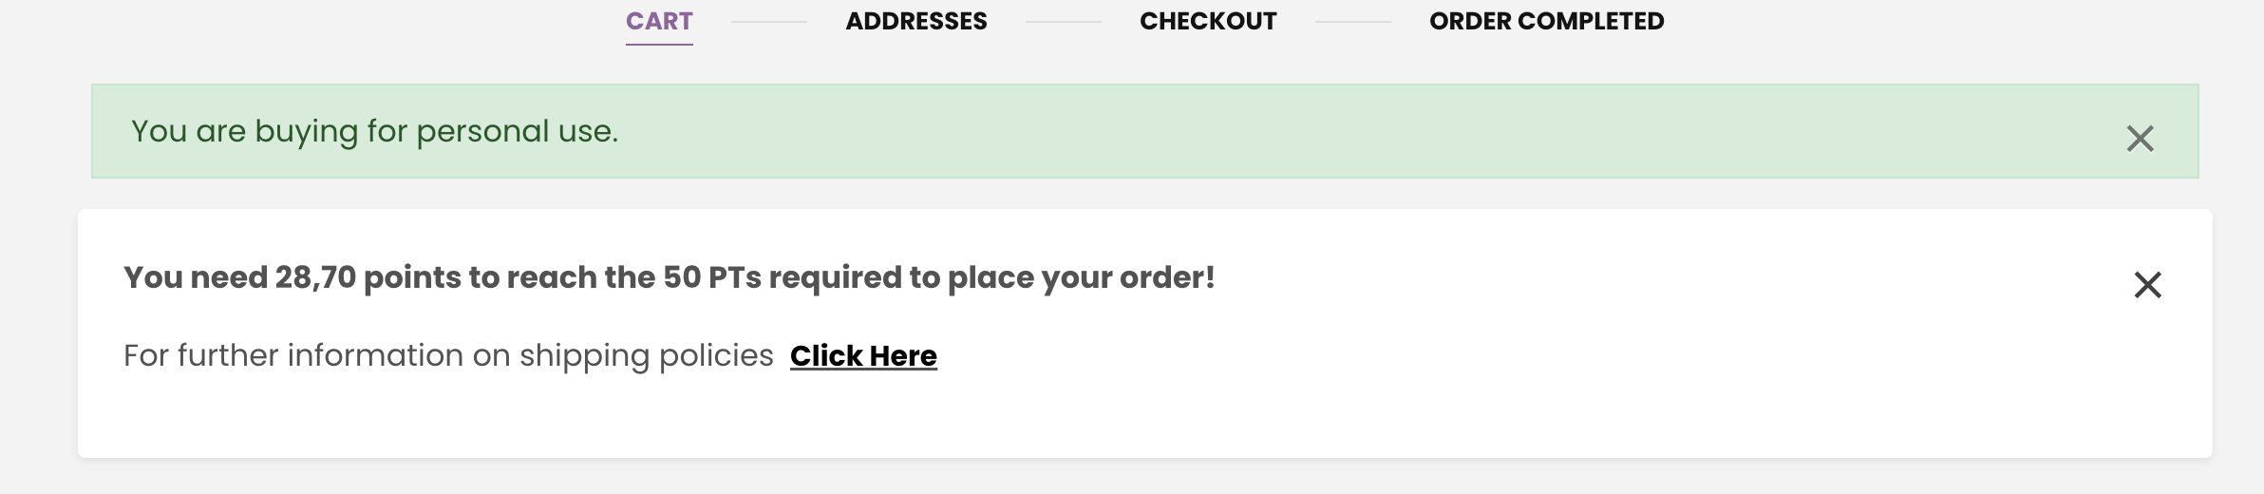The image size is (2264, 494).
Task: Click the divider between CART and ADDRESSES
Action: (x=768, y=21)
